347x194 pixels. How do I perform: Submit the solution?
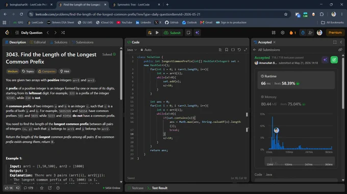pos(172,33)
